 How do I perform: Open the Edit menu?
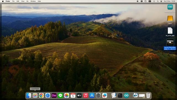[18, 1]
